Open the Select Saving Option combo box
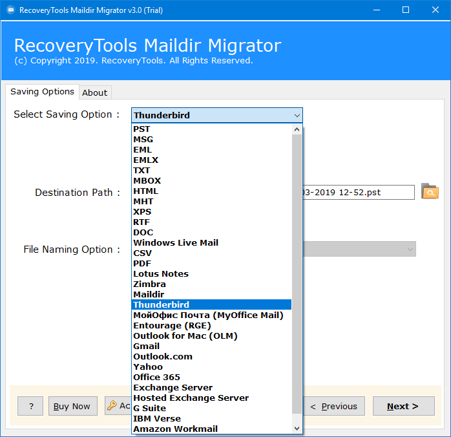Viewport: 451px width, 437px height. click(x=217, y=115)
